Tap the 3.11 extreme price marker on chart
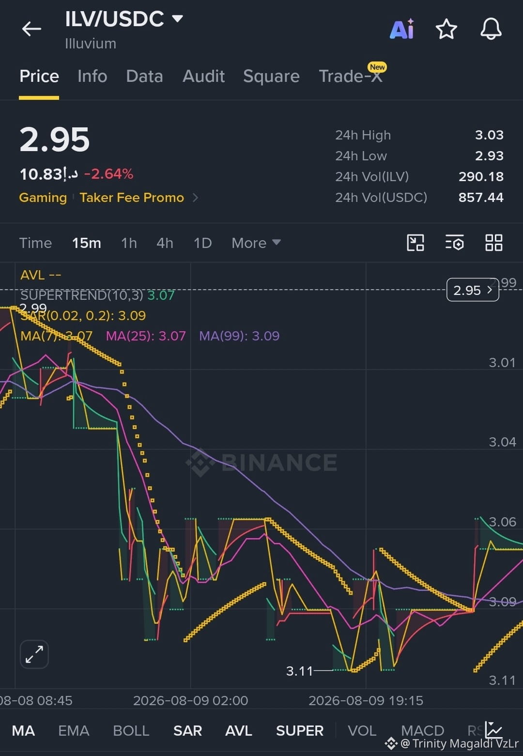The height and width of the screenshot is (756, 523). (x=300, y=671)
